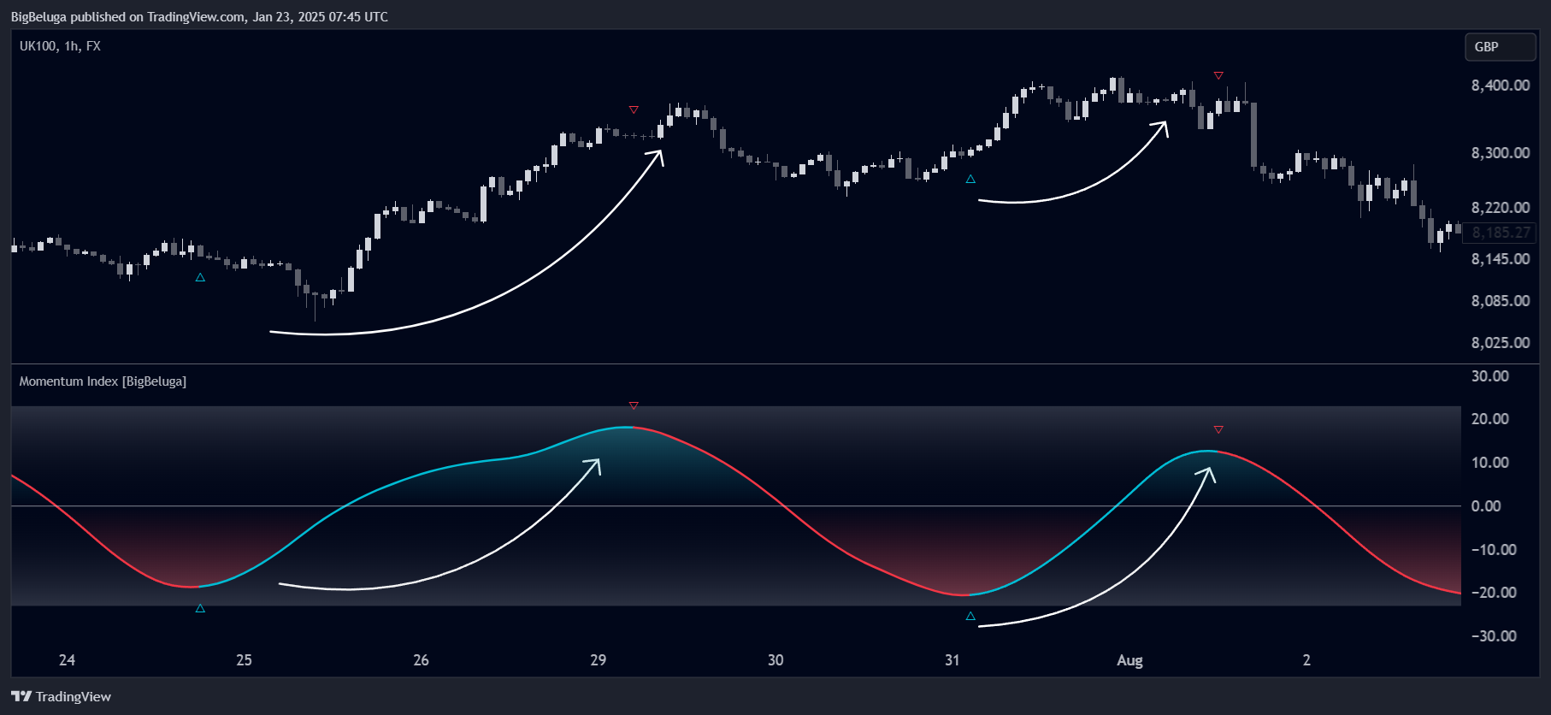Click the Aug label on time axis

coord(1129,660)
